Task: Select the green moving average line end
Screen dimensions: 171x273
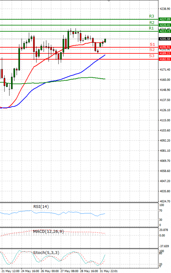Action: click(105, 79)
